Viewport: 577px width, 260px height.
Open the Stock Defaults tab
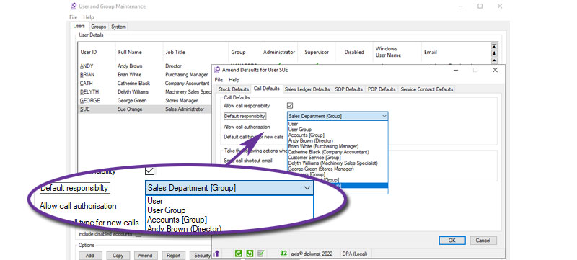tap(234, 89)
